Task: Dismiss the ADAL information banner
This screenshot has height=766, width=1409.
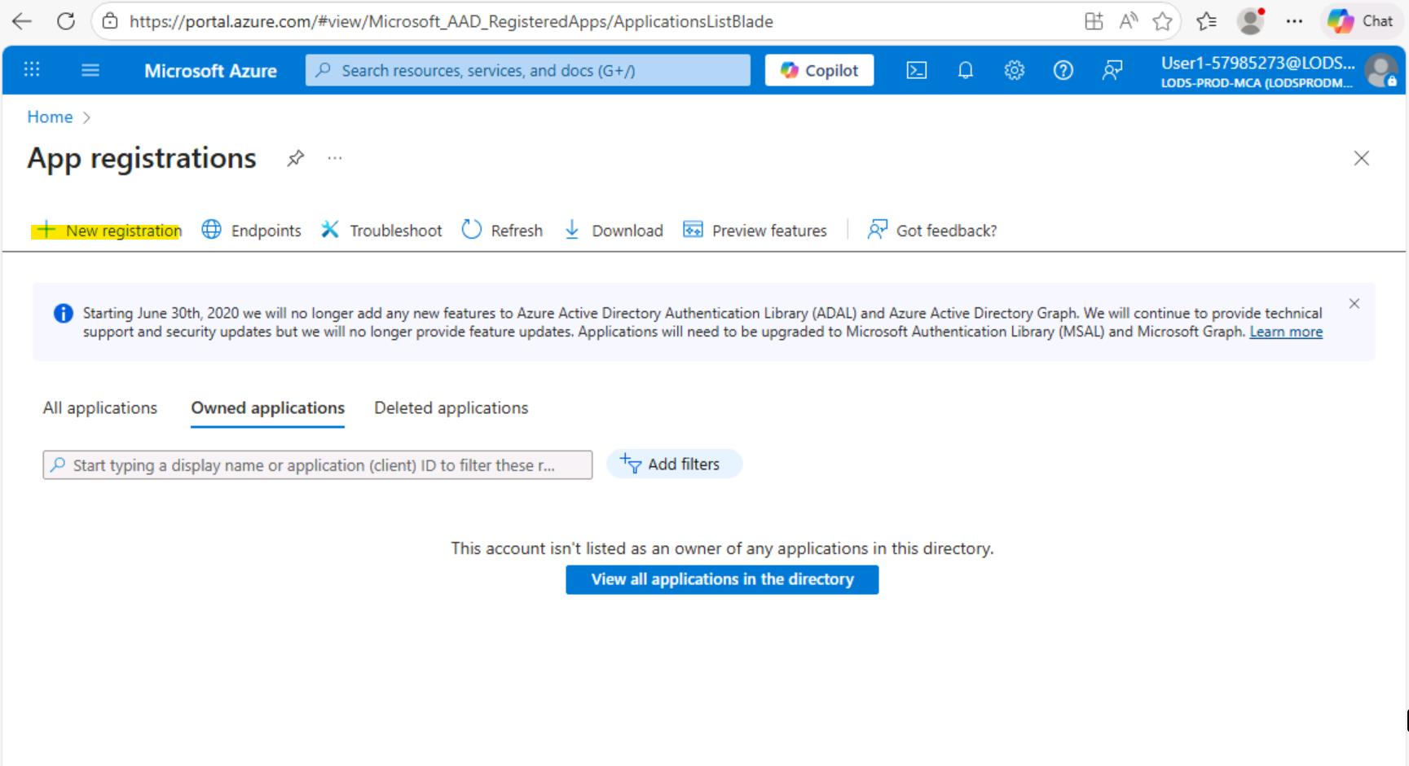Action: click(x=1354, y=304)
